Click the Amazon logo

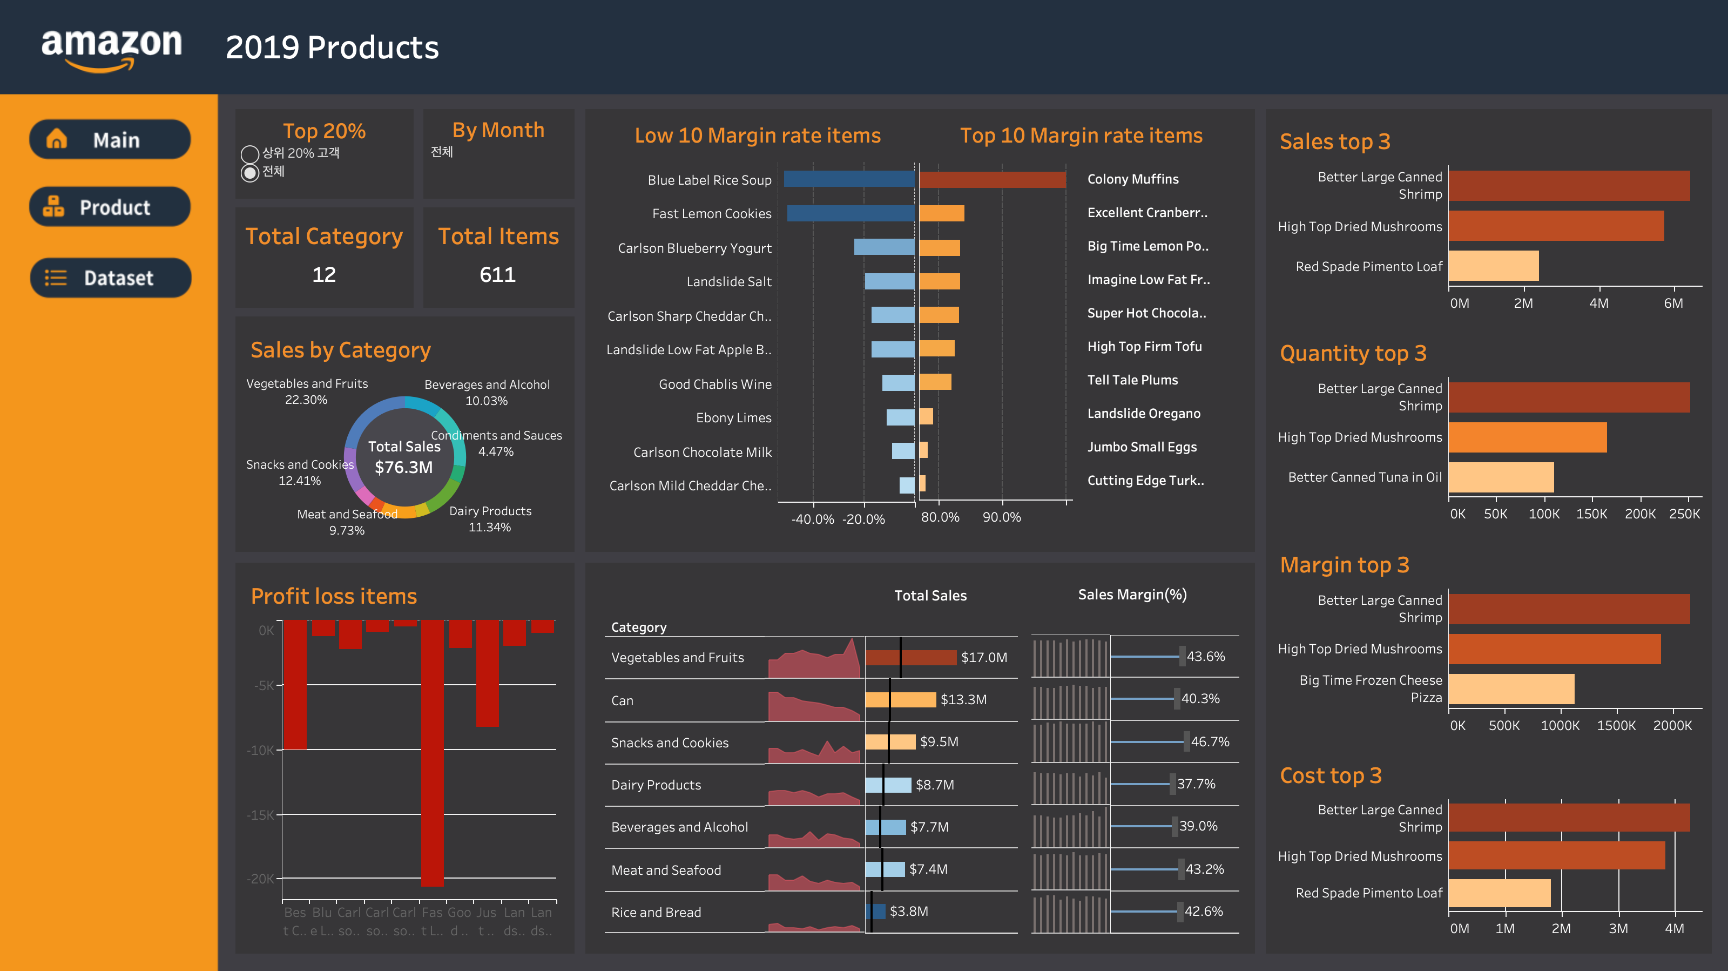111,48
